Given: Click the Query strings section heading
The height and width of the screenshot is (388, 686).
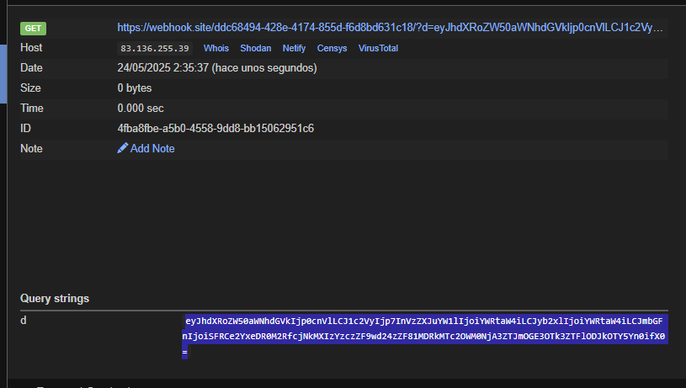Looking at the screenshot, I should coord(55,298).
